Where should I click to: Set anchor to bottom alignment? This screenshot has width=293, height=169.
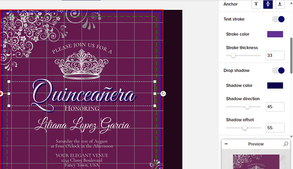click(280, 4)
